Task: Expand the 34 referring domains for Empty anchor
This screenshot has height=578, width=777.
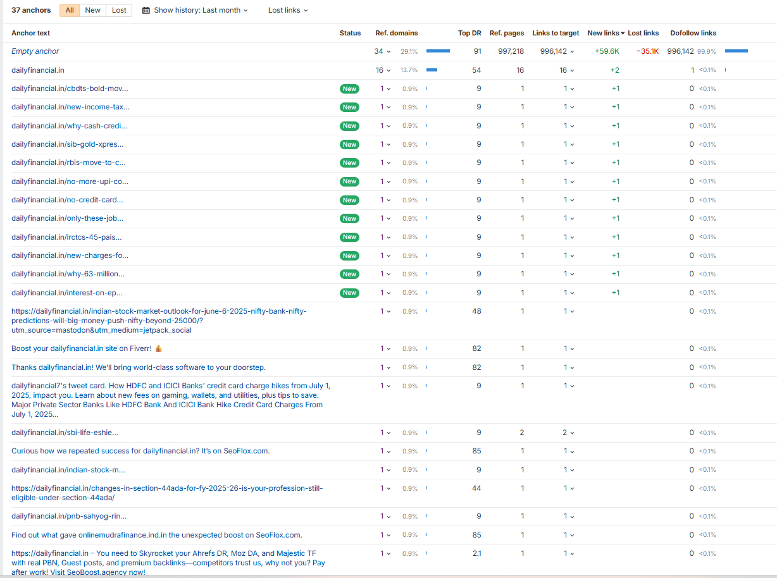Action: (382, 51)
